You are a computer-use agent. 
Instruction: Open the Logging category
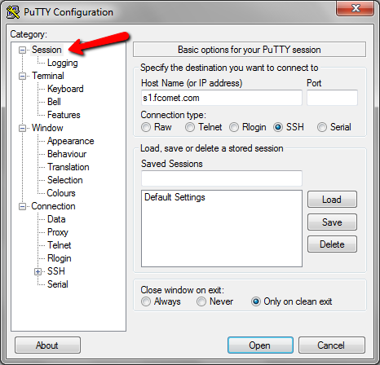(63, 63)
